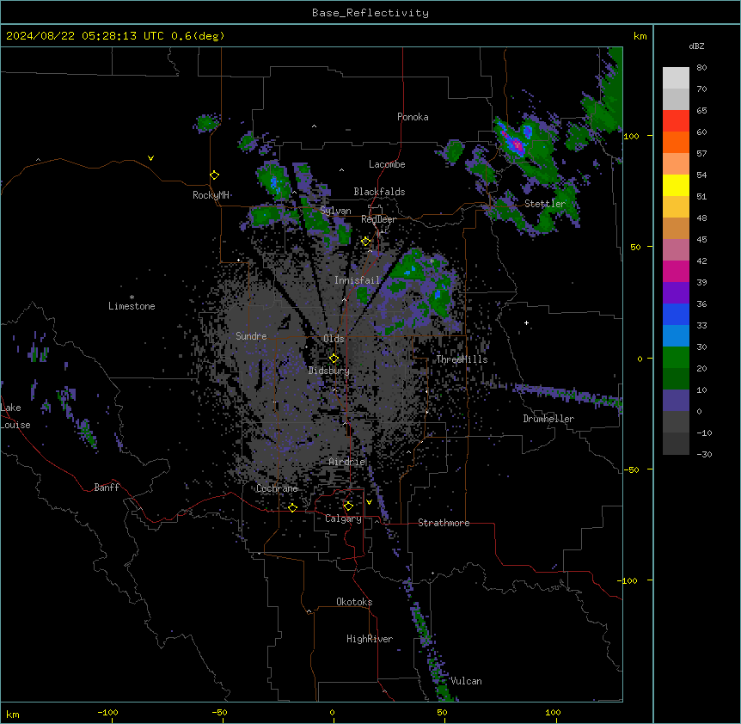This screenshot has height=724, width=741.
Task: Click the -30 value in the dBZ legend
Action: pos(704,455)
